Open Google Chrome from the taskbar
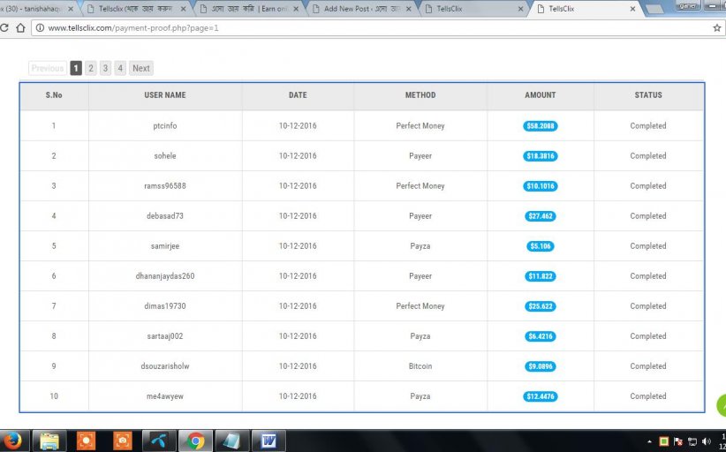The image size is (726, 452). [195, 440]
